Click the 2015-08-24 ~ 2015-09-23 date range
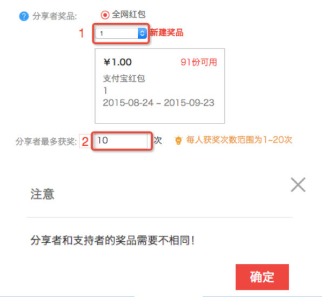Screen dimensions: 322x297 pos(158,103)
